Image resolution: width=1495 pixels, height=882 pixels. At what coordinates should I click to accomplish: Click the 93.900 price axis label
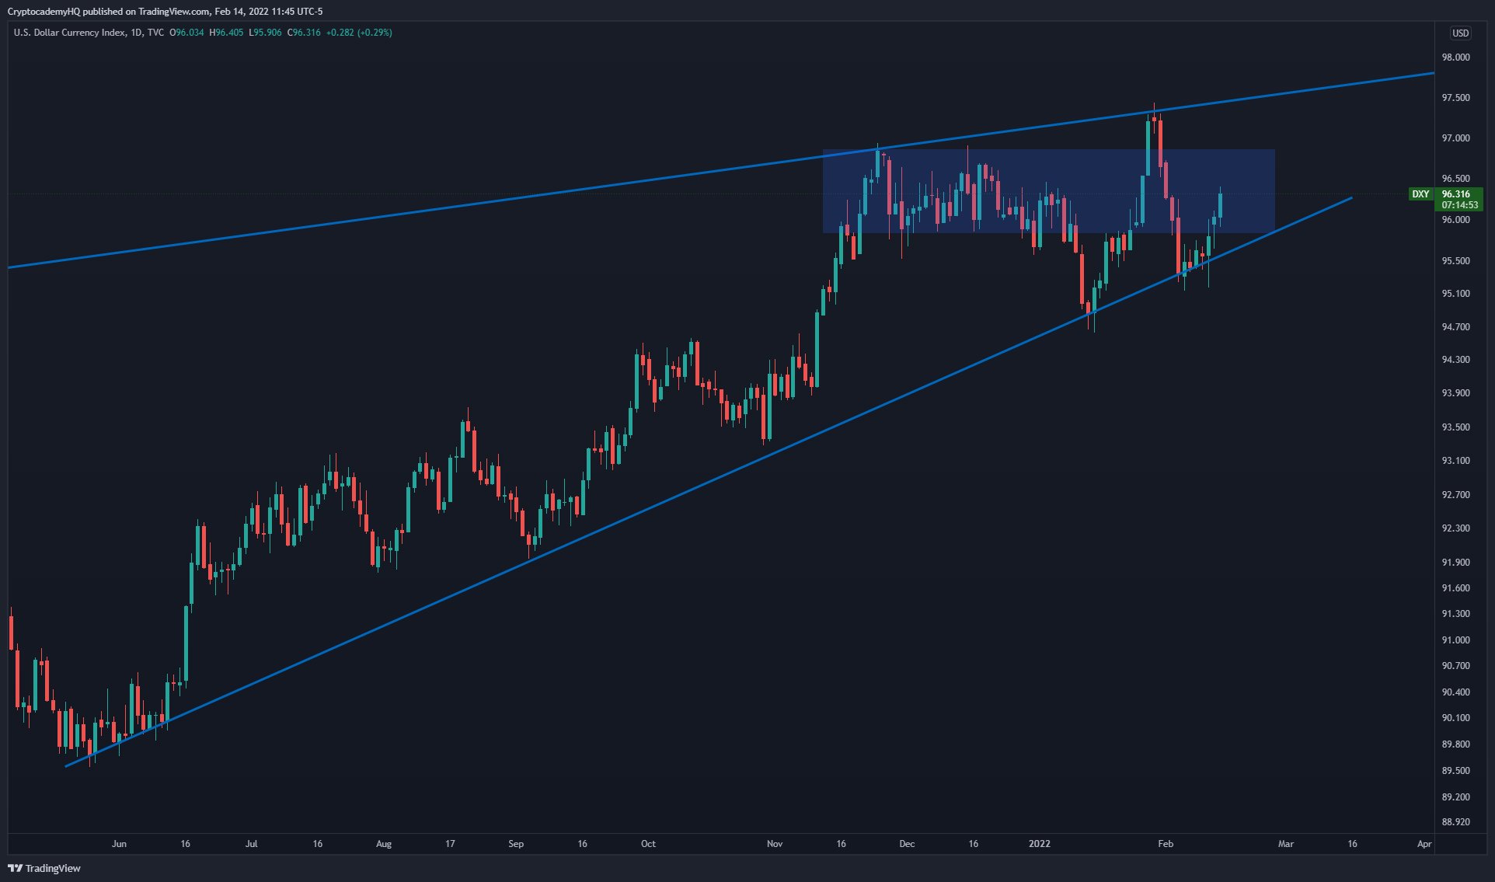(1455, 393)
